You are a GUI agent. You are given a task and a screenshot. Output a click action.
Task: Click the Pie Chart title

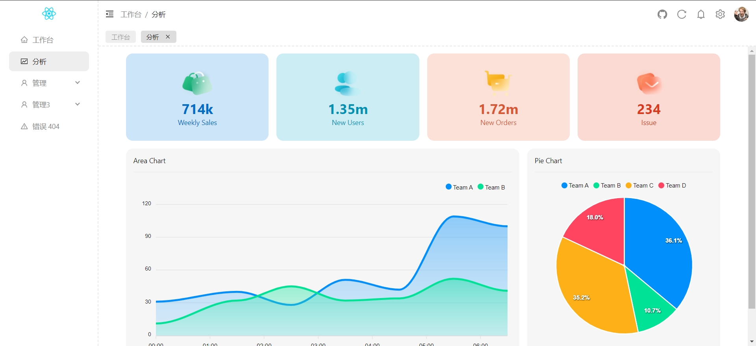[548, 161]
